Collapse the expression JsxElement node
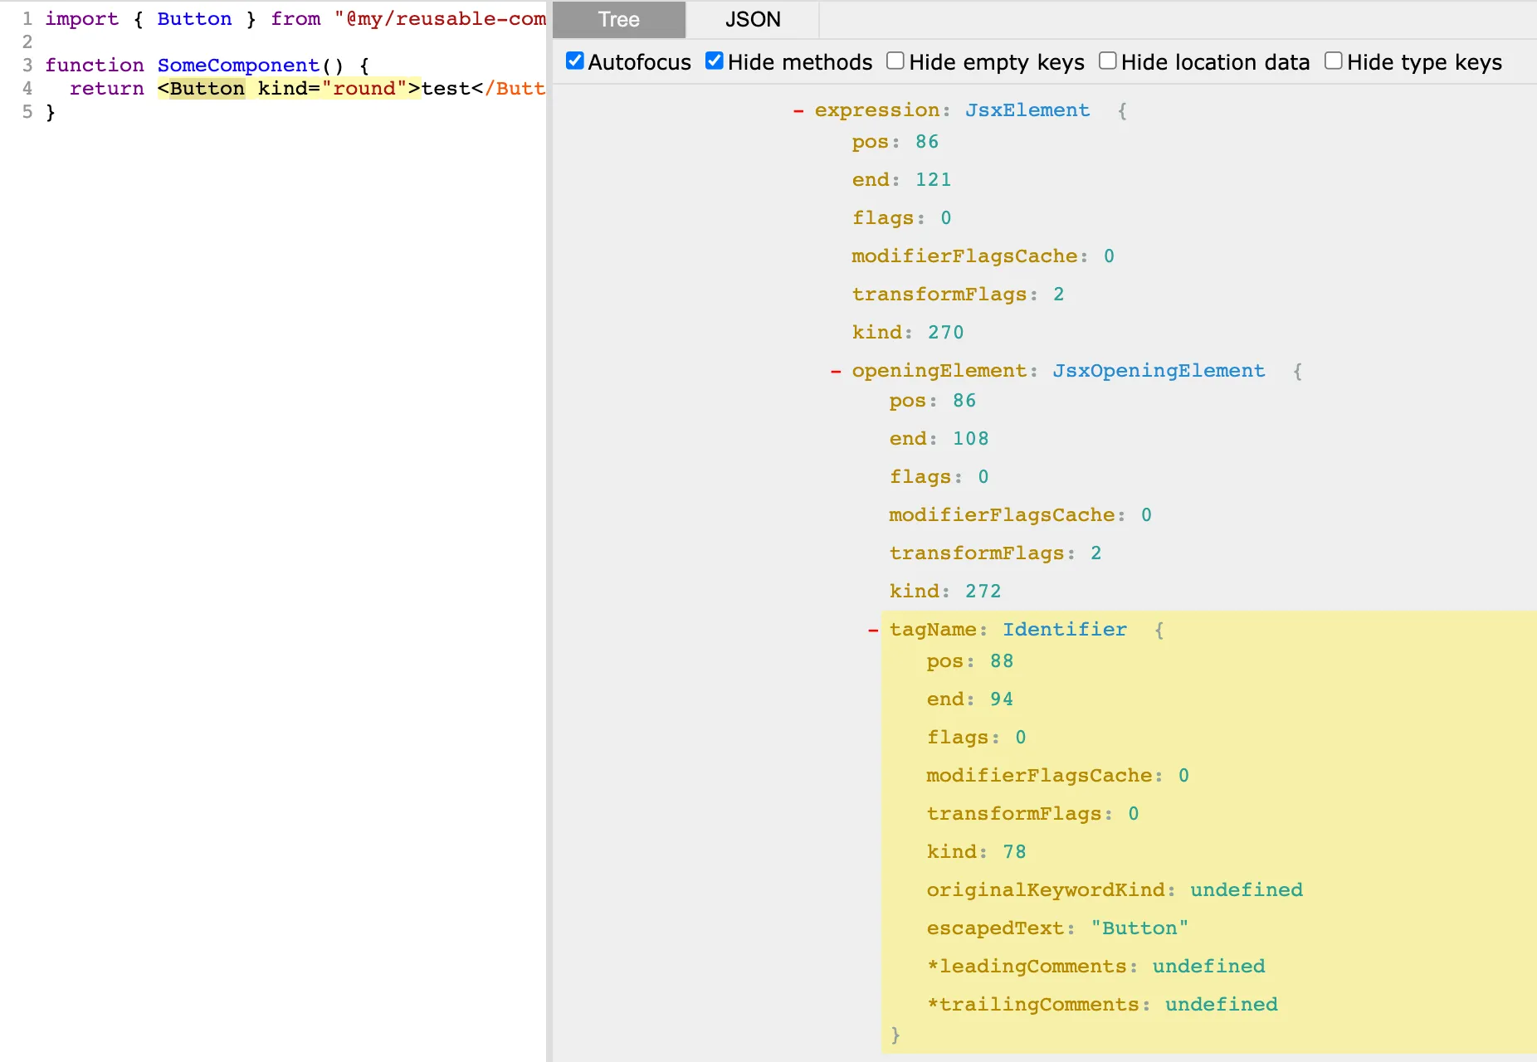Image resolution: width=1537 pixels, height=1062 pixels. pos(799,110)
